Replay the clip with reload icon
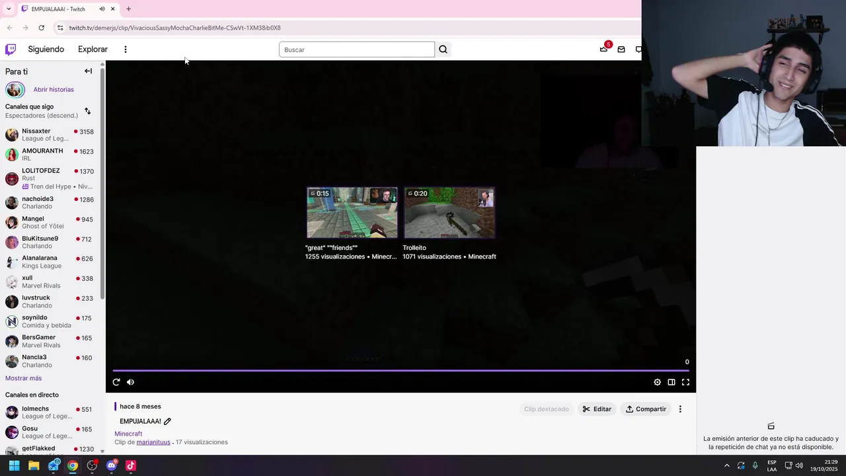This screenshot has height=476, width=846. pyautogui.click(x=116, y=382)
